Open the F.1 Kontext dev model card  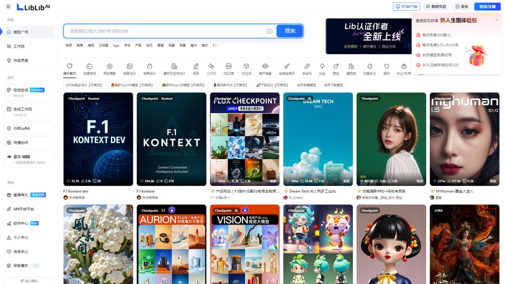98,139
